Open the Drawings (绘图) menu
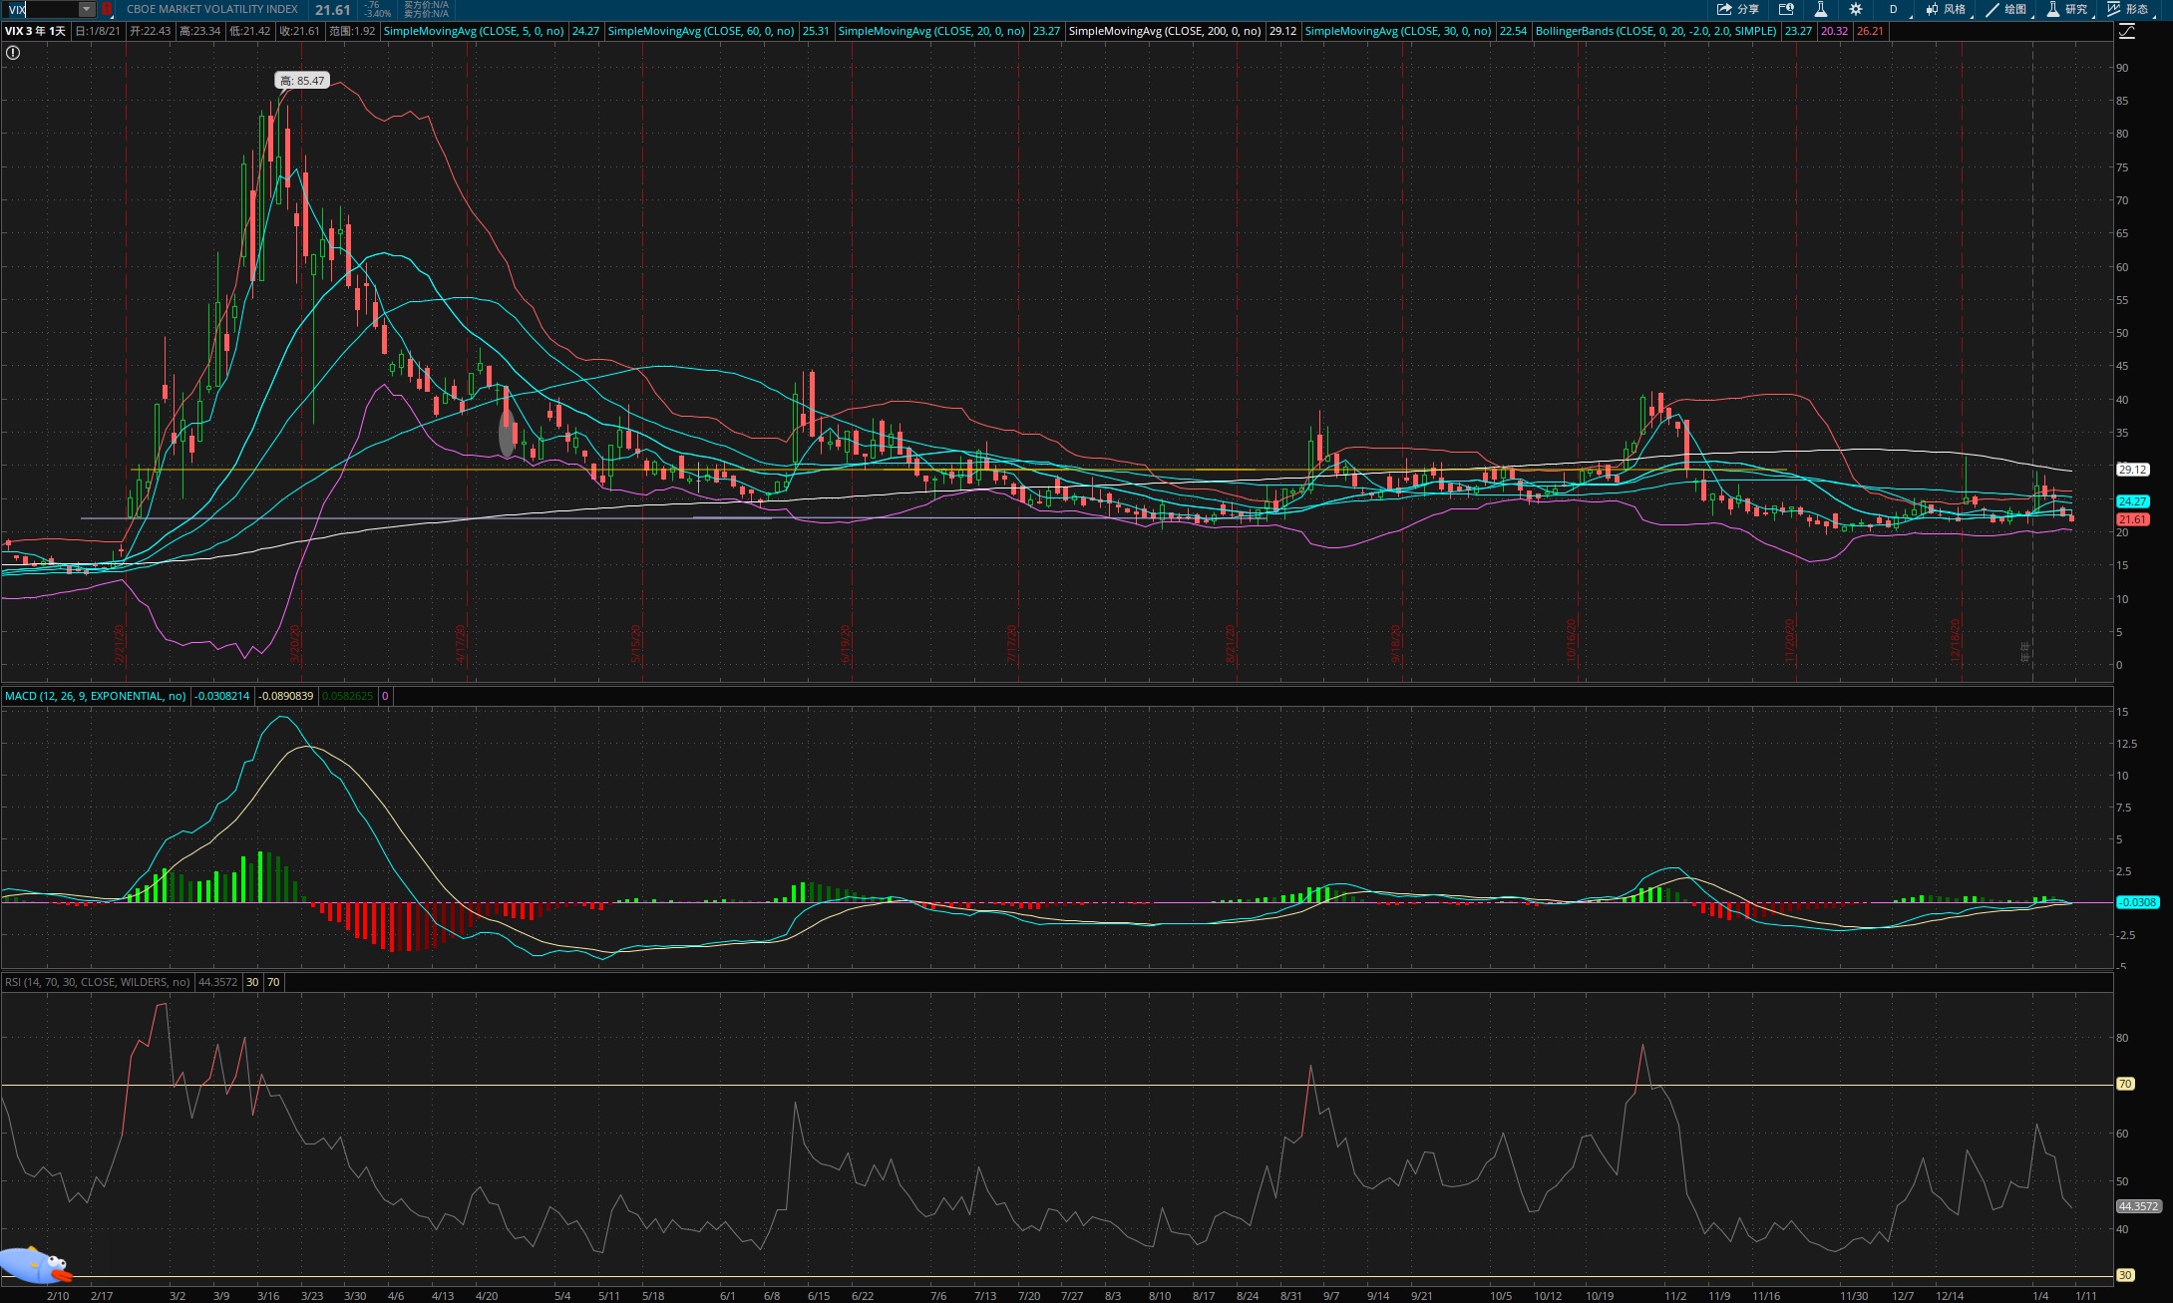Image resolution: width=2173 pixels, height=1303 pixels. (x=2006, y=9)
